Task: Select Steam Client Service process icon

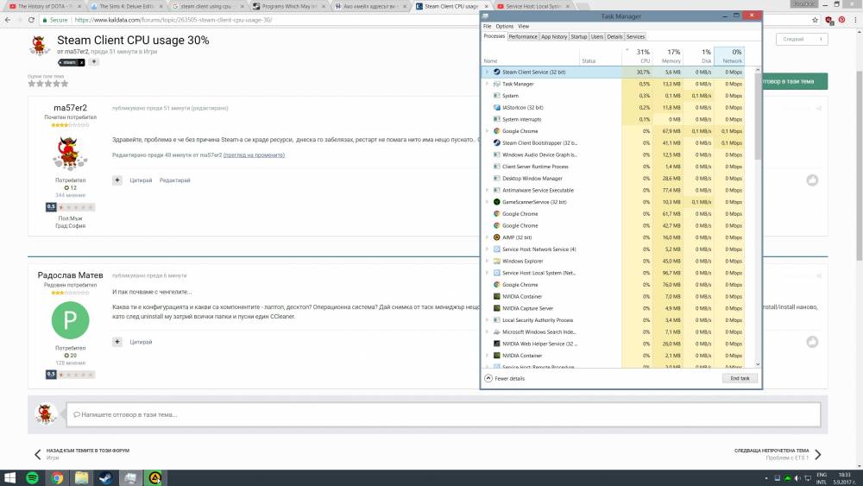Action: click(496, 73)
